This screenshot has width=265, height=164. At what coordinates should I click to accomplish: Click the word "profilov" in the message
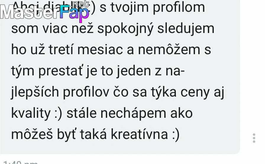tap(86, 92)
